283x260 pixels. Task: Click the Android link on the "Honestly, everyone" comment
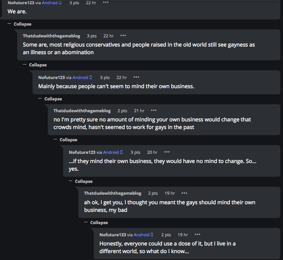coord(141,235)
